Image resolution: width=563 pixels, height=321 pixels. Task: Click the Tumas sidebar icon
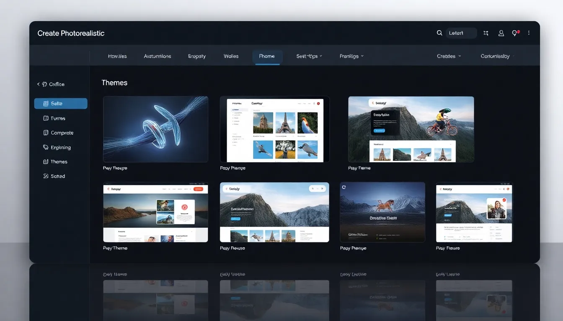click(46, 118)
